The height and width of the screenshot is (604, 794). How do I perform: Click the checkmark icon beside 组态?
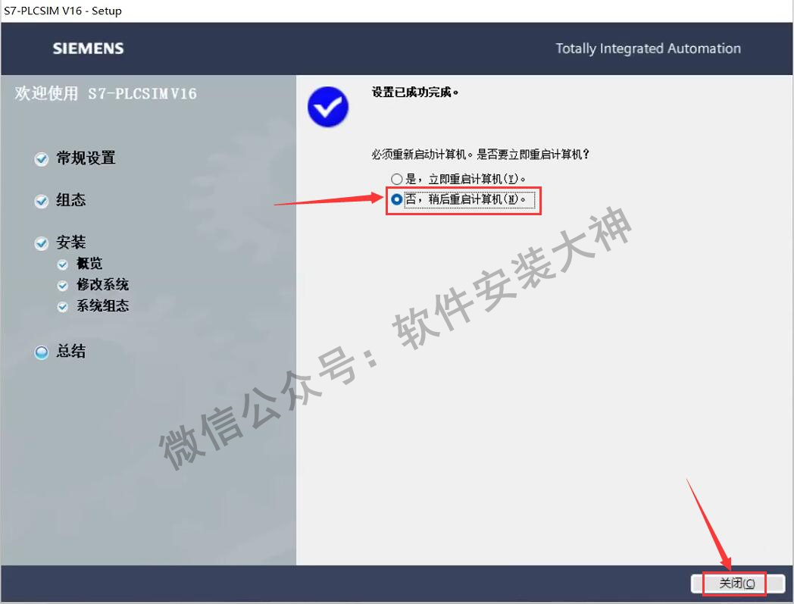[x=41, y=201]
